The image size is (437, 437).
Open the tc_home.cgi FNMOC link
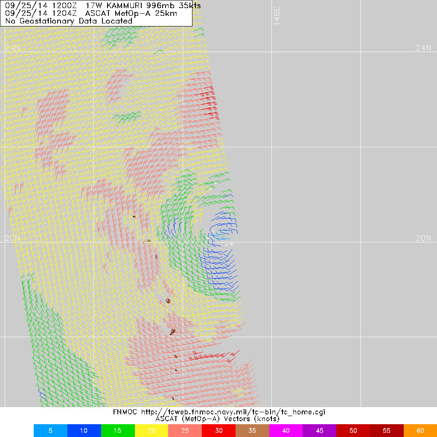click(219, 412)
